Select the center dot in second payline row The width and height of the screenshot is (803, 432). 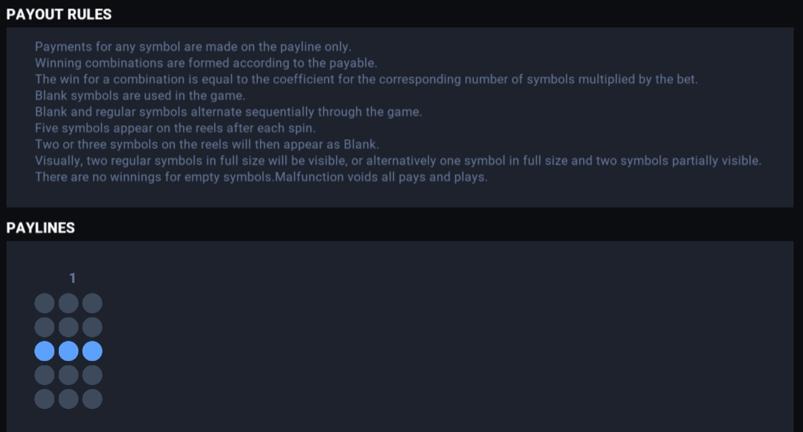tap(69, 327)
